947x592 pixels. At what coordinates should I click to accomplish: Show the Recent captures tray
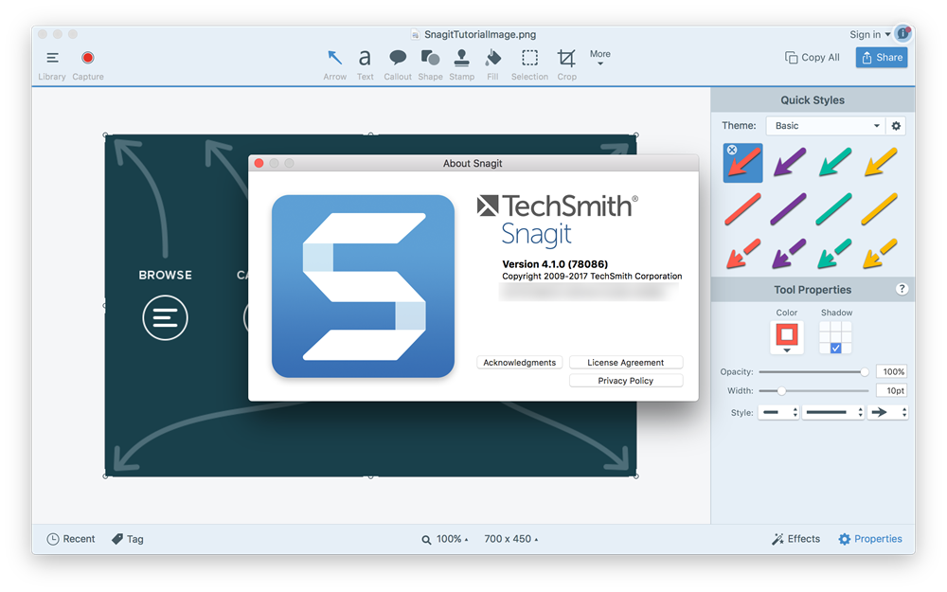pyautogui.click(x=71, y=539)
